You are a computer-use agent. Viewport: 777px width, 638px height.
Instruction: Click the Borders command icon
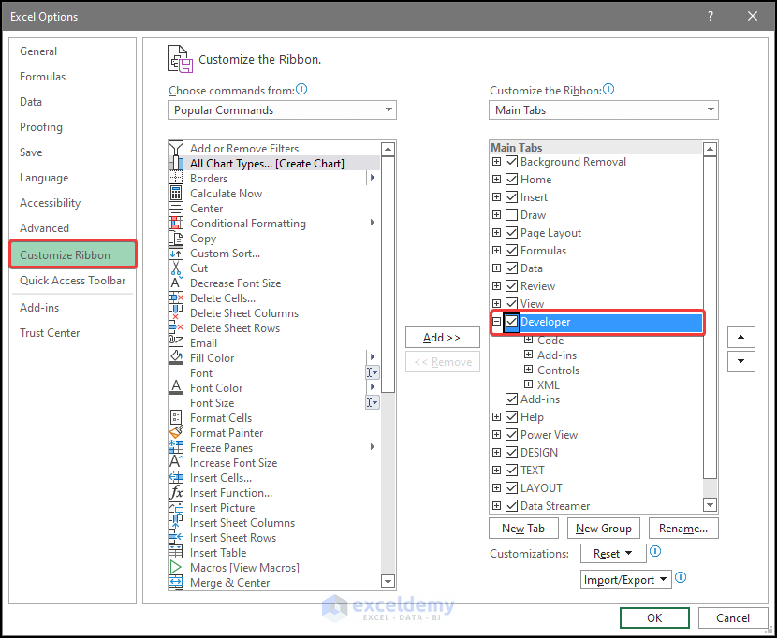[176, 179]
